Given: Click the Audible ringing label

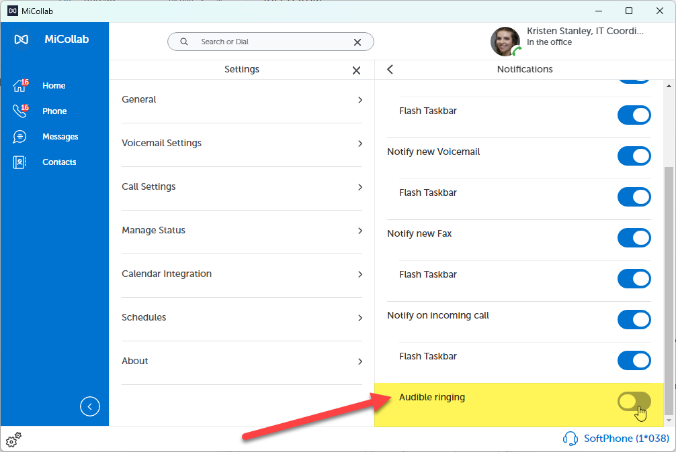Looking at the screenshot, I should pyautogui.click(x=432, y=397).
